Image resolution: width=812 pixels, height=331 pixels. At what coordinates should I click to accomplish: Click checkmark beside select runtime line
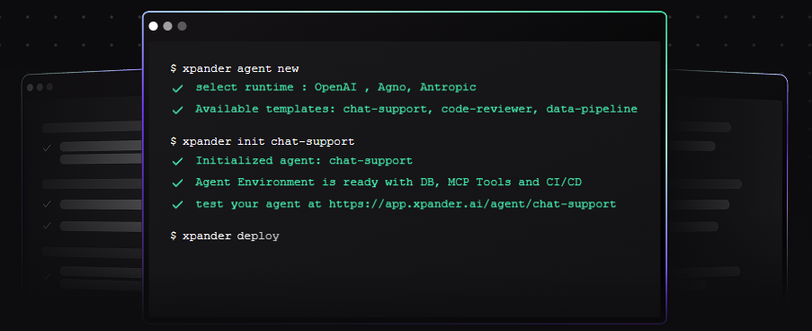click(x=178, y=88)
